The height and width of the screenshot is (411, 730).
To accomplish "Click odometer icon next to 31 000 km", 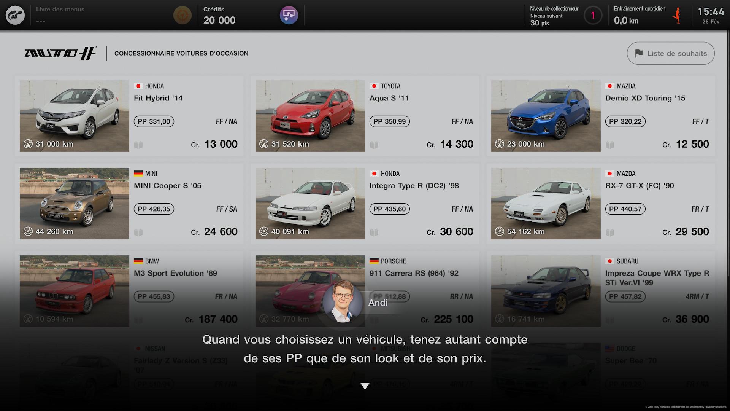I will coord(28,144).
